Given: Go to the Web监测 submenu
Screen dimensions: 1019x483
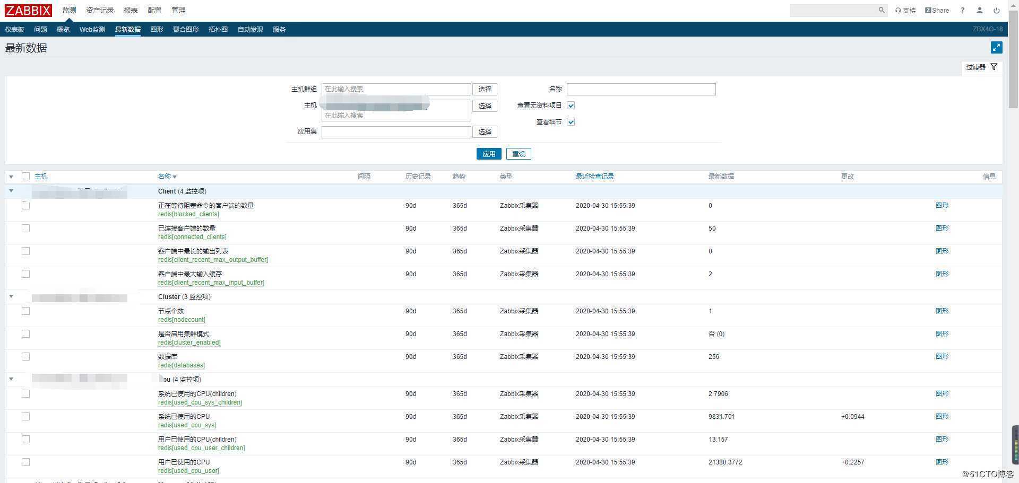Looking at the screenshot, I should pyautogui.click(x=92, y=30).
